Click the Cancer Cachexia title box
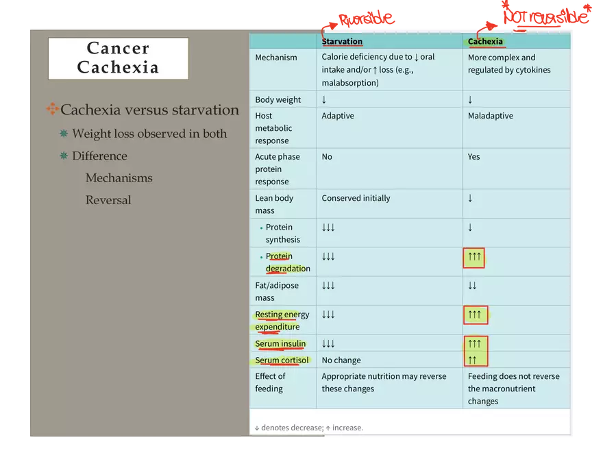The image size is (603, 466). (x=117, y=58)
